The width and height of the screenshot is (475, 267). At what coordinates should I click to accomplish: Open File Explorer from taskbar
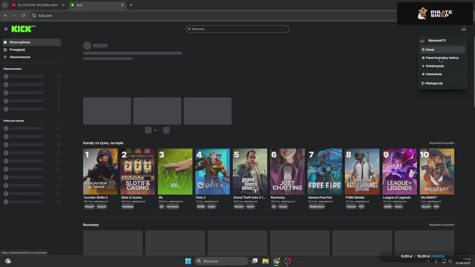[x=265, y=261]
